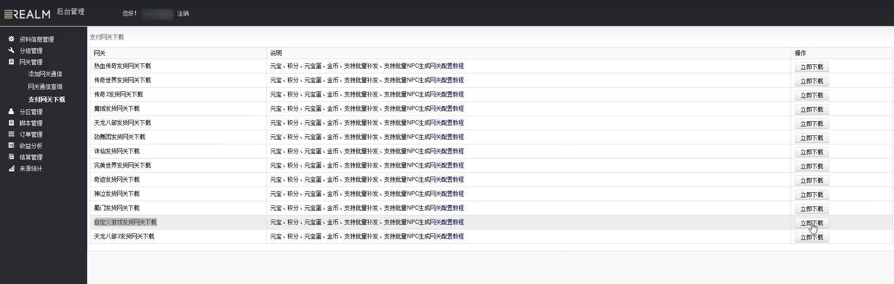894x284 pixels.
Task: Click the clipboard icon beside 网关管理
Action: [x=11, y=62]
